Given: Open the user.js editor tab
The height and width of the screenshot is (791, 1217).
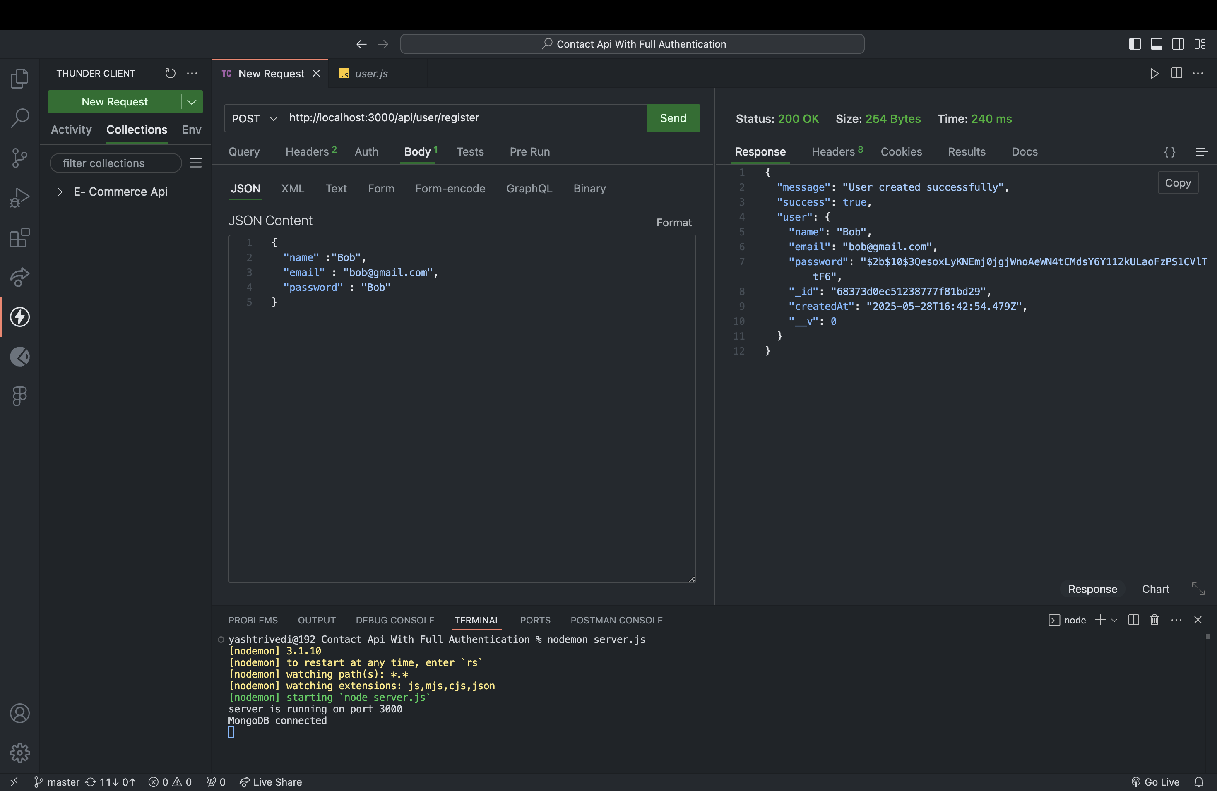Looking at the screenshot, I should pos(371,74).
